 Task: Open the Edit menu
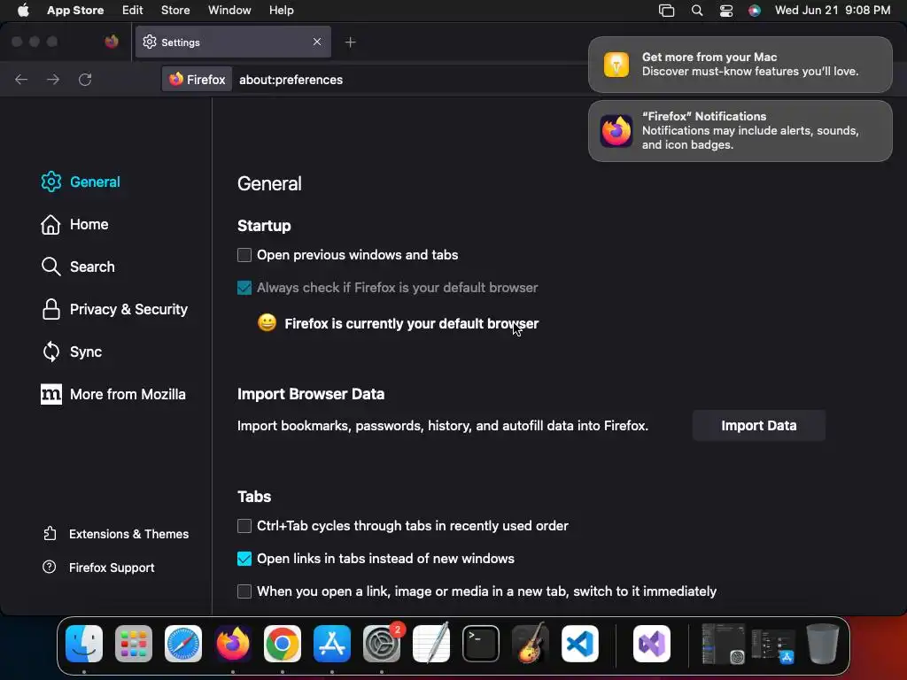pyautogui.click(x=133, y=10)
